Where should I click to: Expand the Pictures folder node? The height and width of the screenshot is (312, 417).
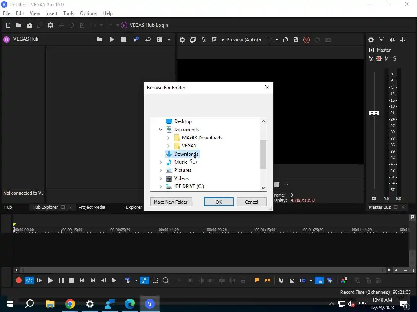tap(160, 170)
